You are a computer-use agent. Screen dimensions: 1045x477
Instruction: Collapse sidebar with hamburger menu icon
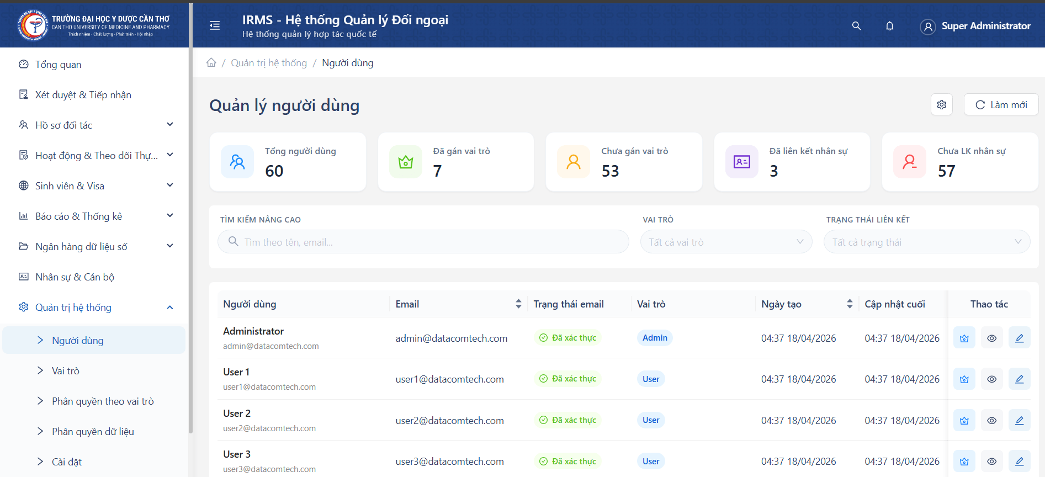[x=215, y=25]
